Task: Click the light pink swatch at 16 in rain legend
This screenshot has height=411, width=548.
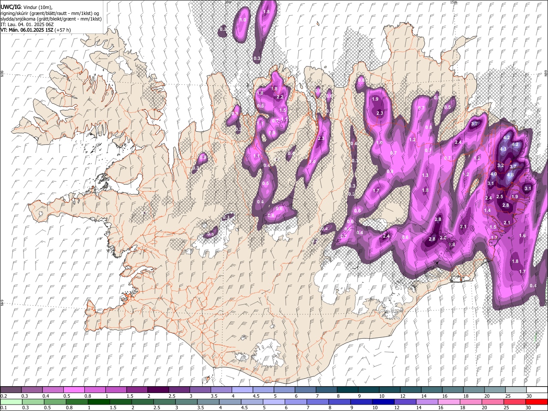Action: (x=449, y=402)
